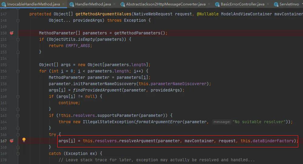This screenshot has height=164, width=303.
Task: Click the comment text on line 170
Action: pos(157,160)
